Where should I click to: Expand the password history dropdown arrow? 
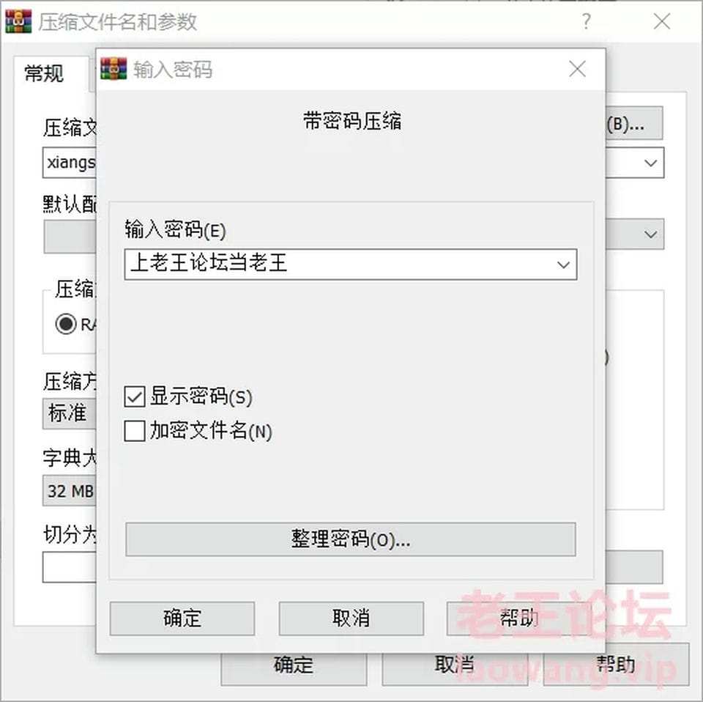563,265
